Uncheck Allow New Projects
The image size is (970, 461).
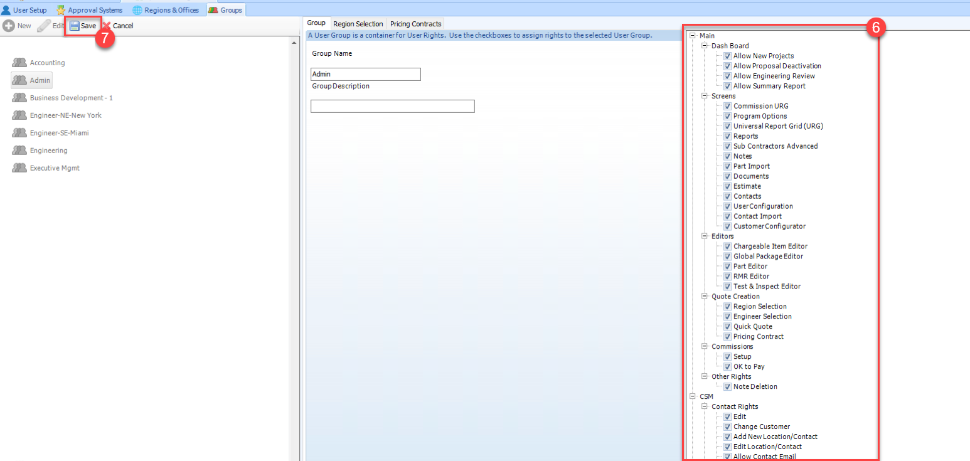728,56
